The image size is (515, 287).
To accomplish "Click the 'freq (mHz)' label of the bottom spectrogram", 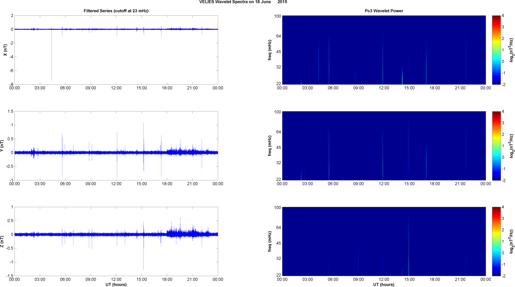I will (x=270, y=241).
